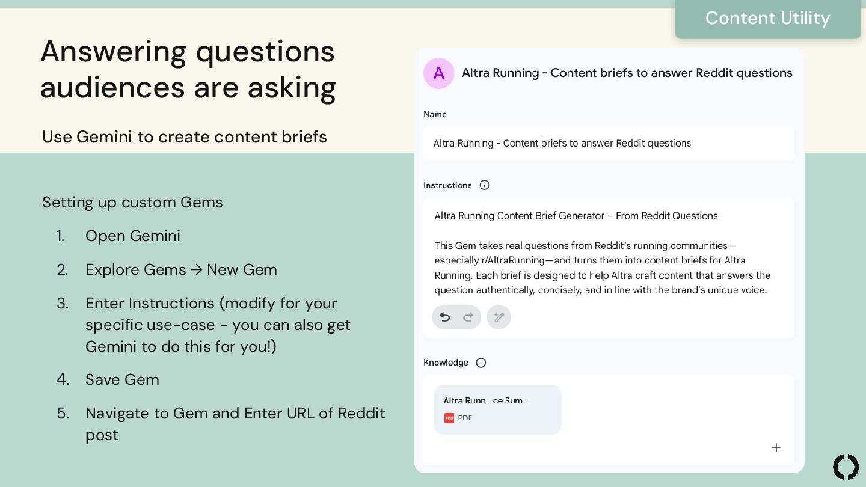Click the magic wand rewrite instructions icon

499,317
